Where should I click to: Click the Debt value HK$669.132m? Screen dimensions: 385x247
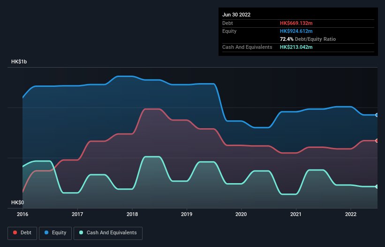[x=296, y=23]
